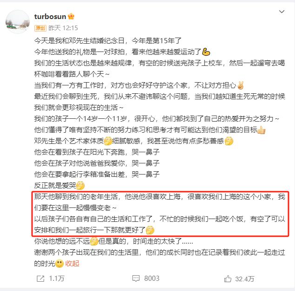Image resolution: width=295 pixels, height=291 pixels.
Task: Click the crown membership badge beside turbosun
Action: pyautogui.click(x=71, y=17)
